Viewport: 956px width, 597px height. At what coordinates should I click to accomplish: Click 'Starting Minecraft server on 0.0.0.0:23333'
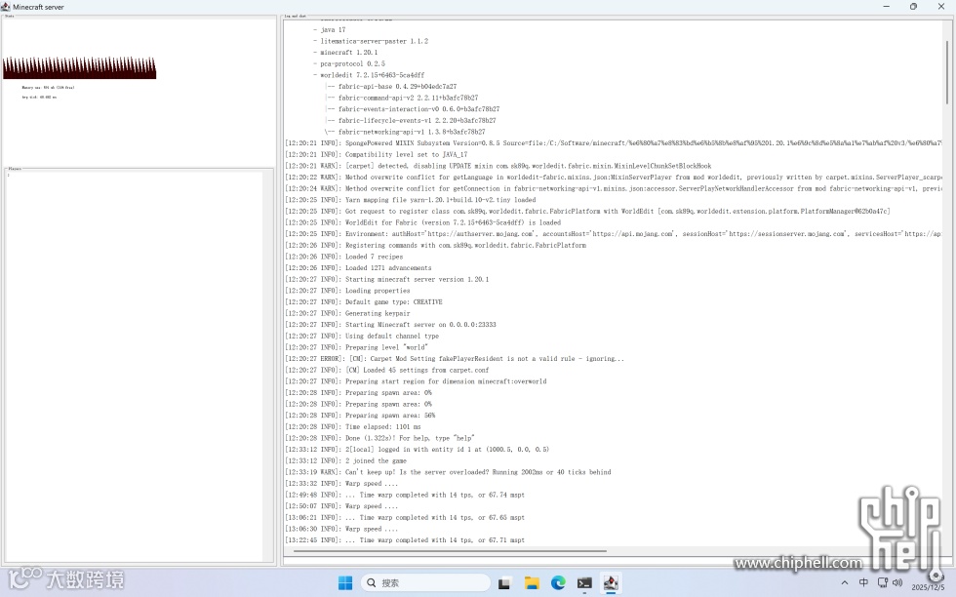(391, 325)
